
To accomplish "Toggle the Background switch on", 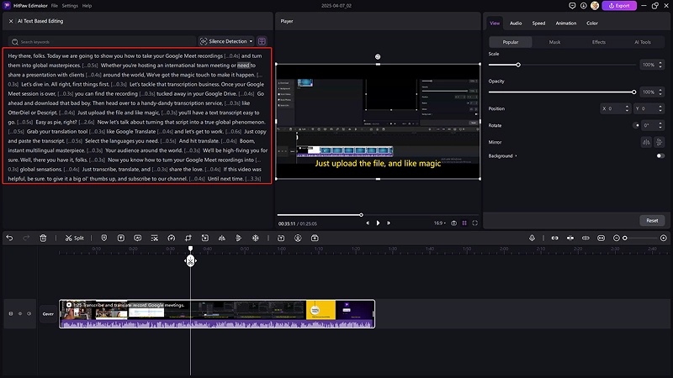I will tap(660, 155).
